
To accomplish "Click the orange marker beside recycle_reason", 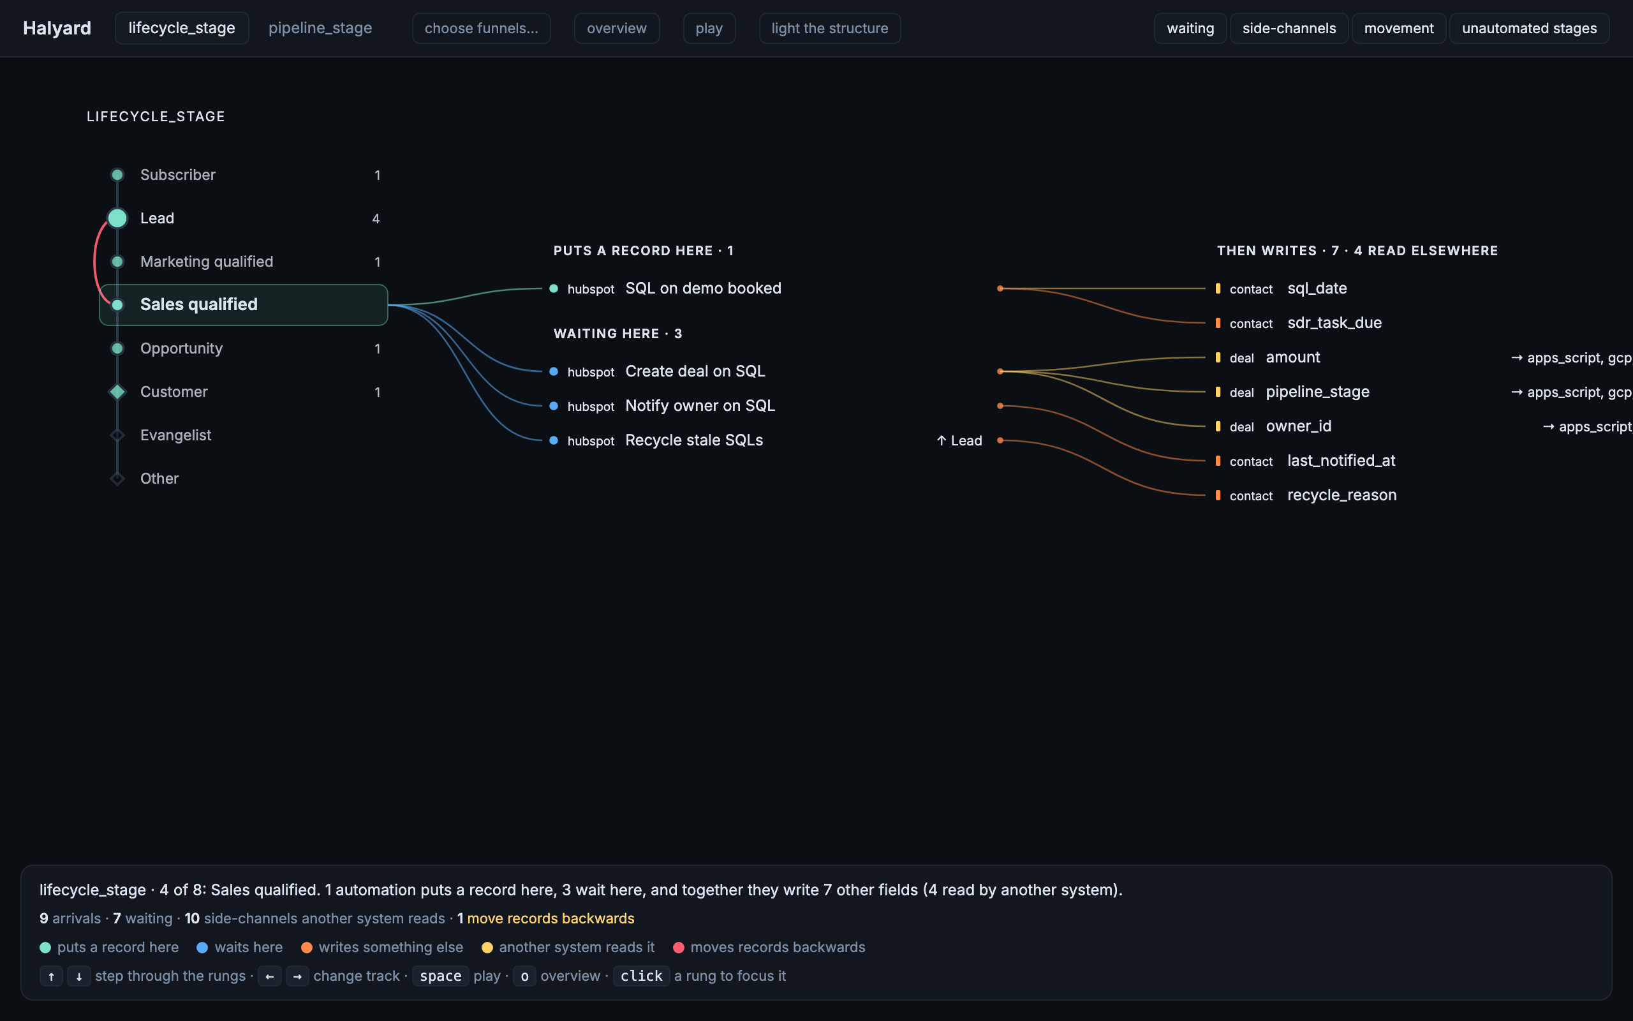I will pos(1218,495).
